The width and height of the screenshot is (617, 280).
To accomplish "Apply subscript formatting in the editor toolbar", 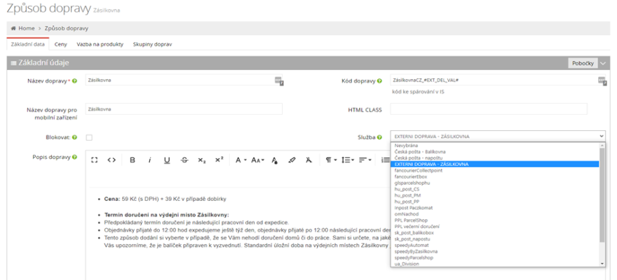I will coord(201,160).
